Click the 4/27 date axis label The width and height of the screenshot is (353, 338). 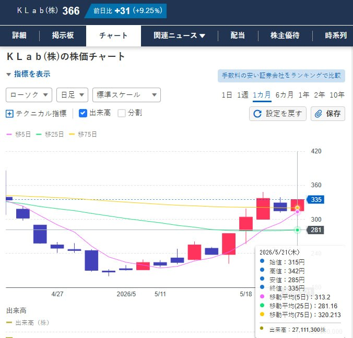pos(57,294)
